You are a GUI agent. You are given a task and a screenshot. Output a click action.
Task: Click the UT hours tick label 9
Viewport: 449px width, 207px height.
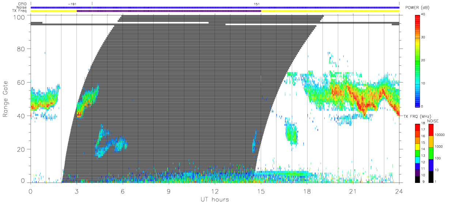(169, 191)
